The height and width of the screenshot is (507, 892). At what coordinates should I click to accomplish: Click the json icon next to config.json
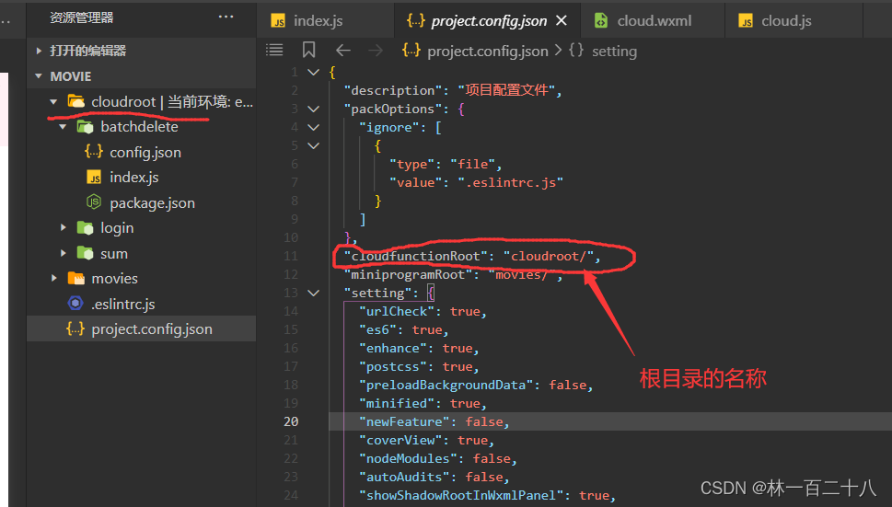tap(94, 151)
